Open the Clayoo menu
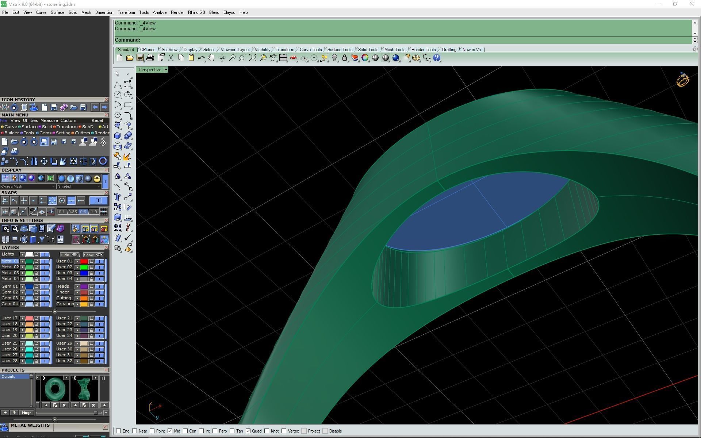The image size is (701, 438). click(229, 12)
